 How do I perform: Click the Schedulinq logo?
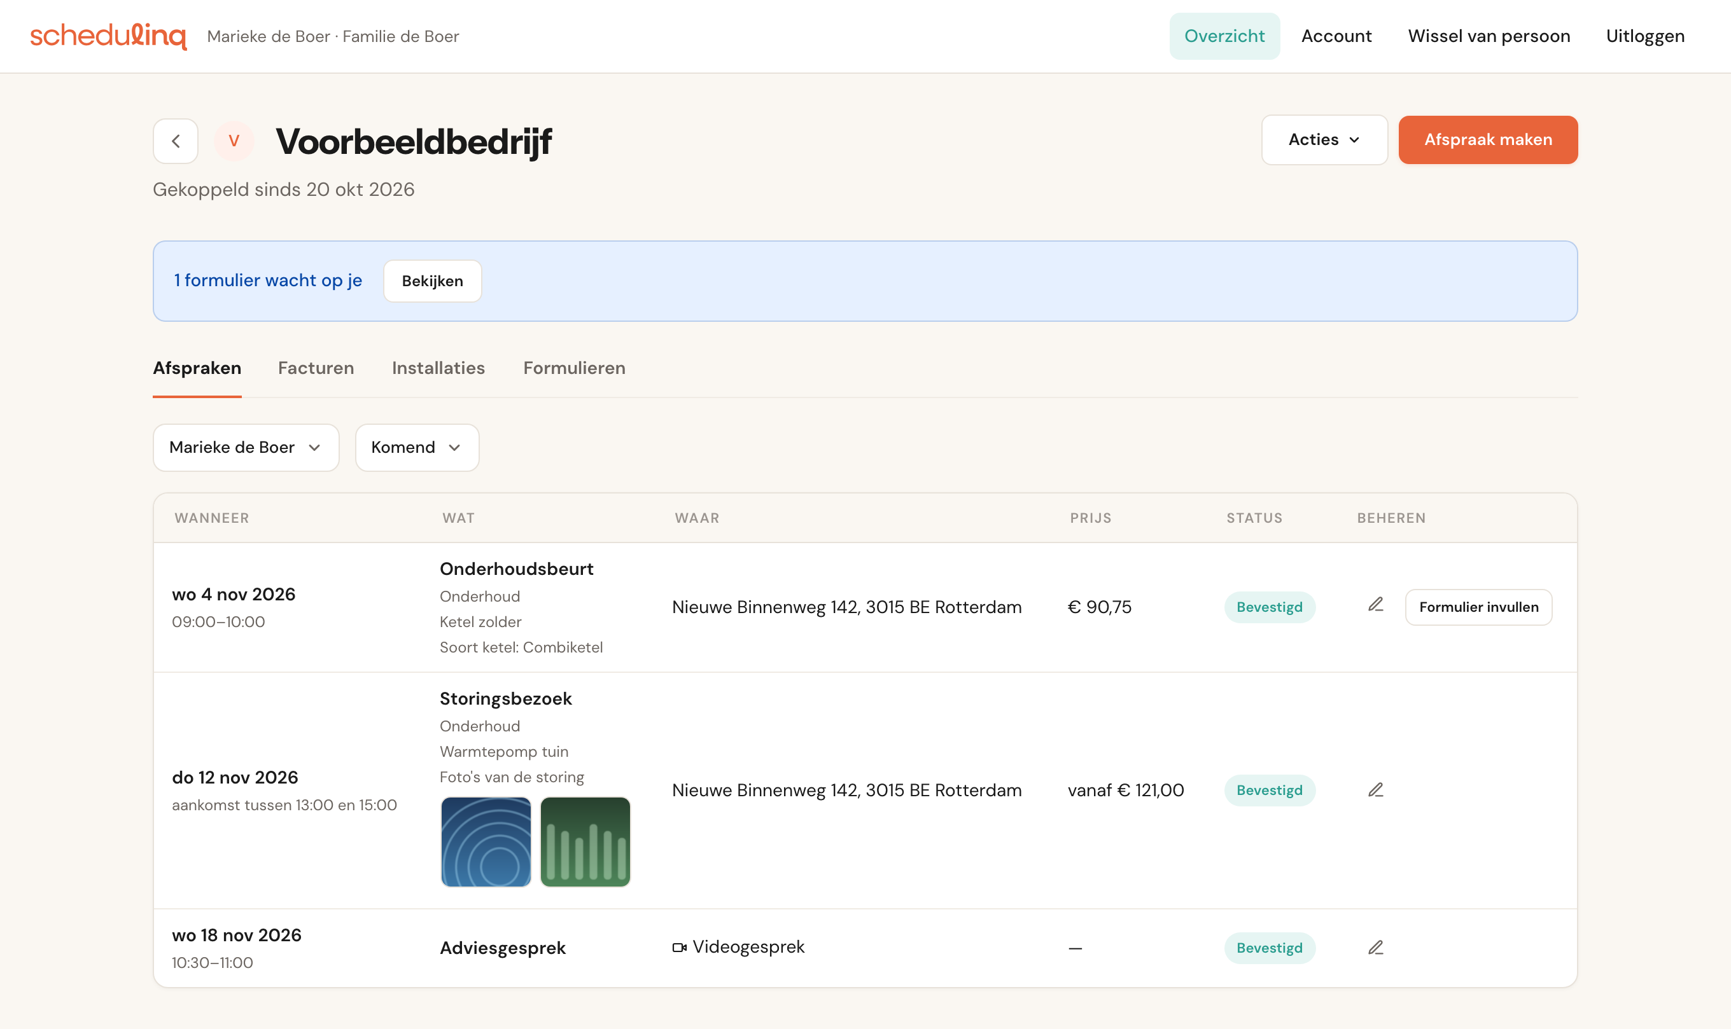[108, 36]
